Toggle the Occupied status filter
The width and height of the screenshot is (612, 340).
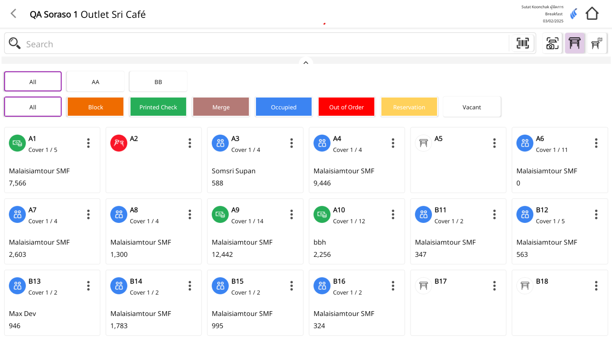click(x=283, y=107)
